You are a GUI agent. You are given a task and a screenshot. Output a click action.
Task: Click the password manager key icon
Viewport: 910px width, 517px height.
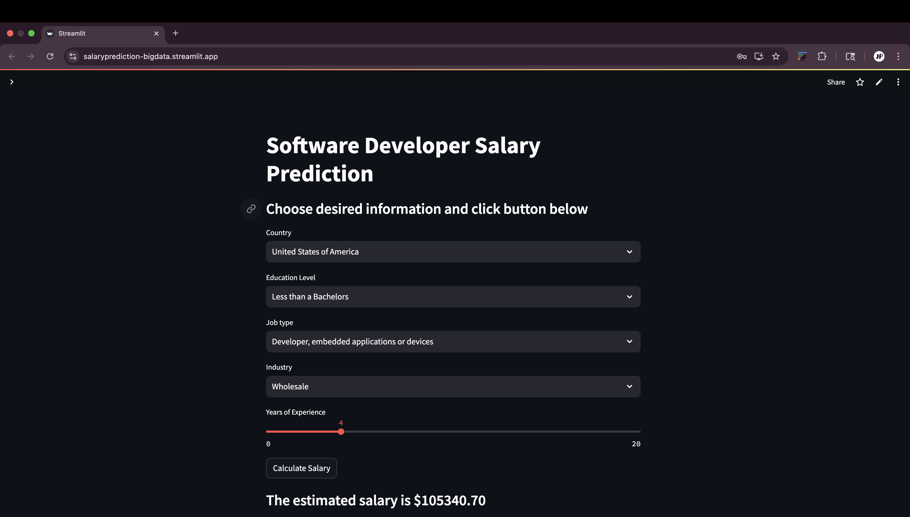pyautogui.click(x=741, y=56)
